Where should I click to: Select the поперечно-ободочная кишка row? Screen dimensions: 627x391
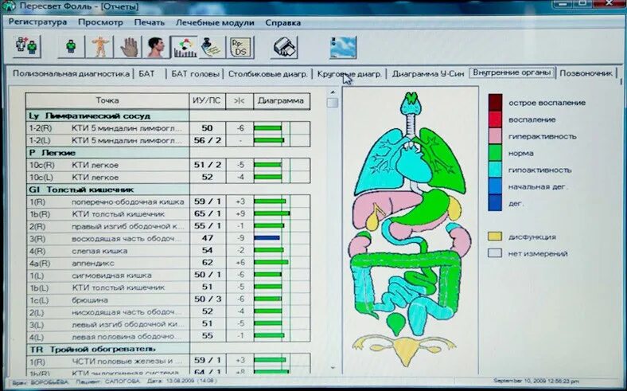tap(168, 201)
